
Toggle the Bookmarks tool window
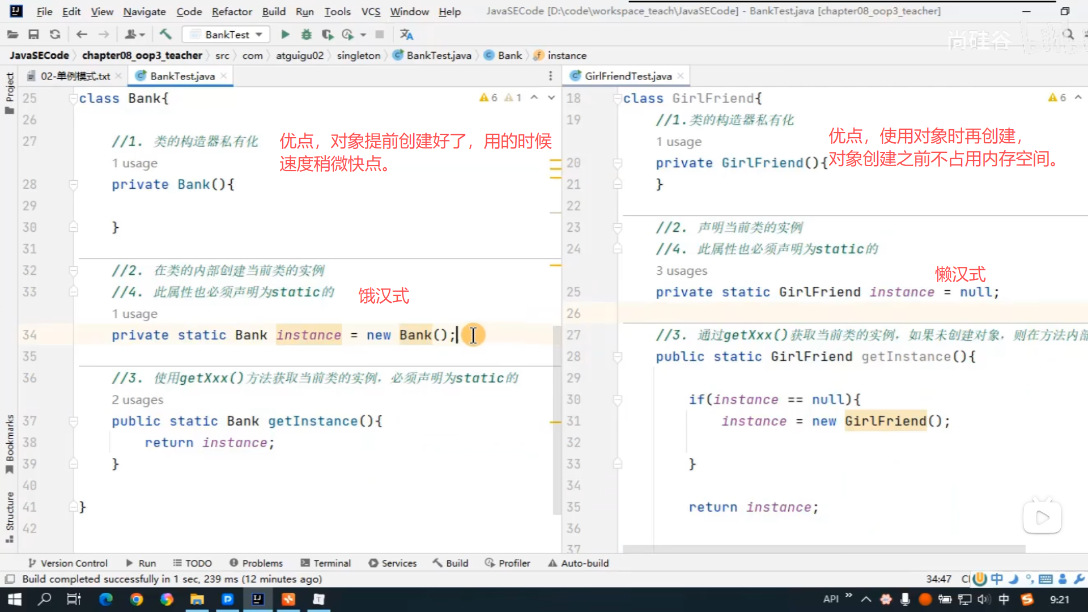pyautogui.click(x=10, y=444)
